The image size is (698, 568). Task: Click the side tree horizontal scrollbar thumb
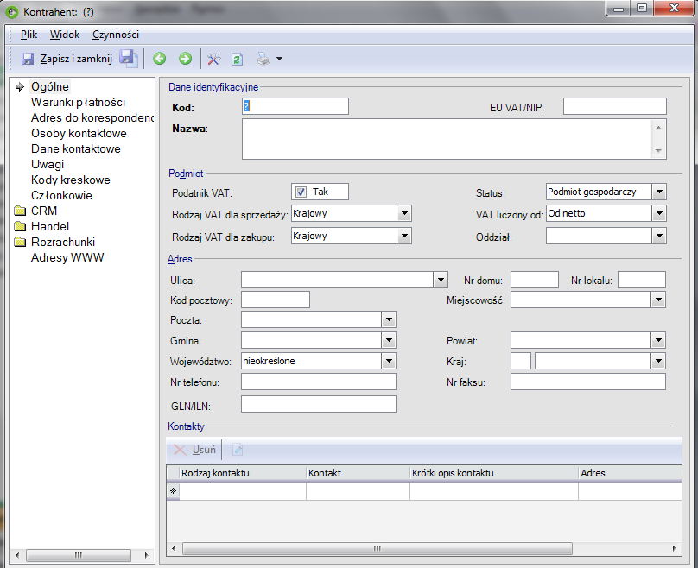[x=79, y=555]
